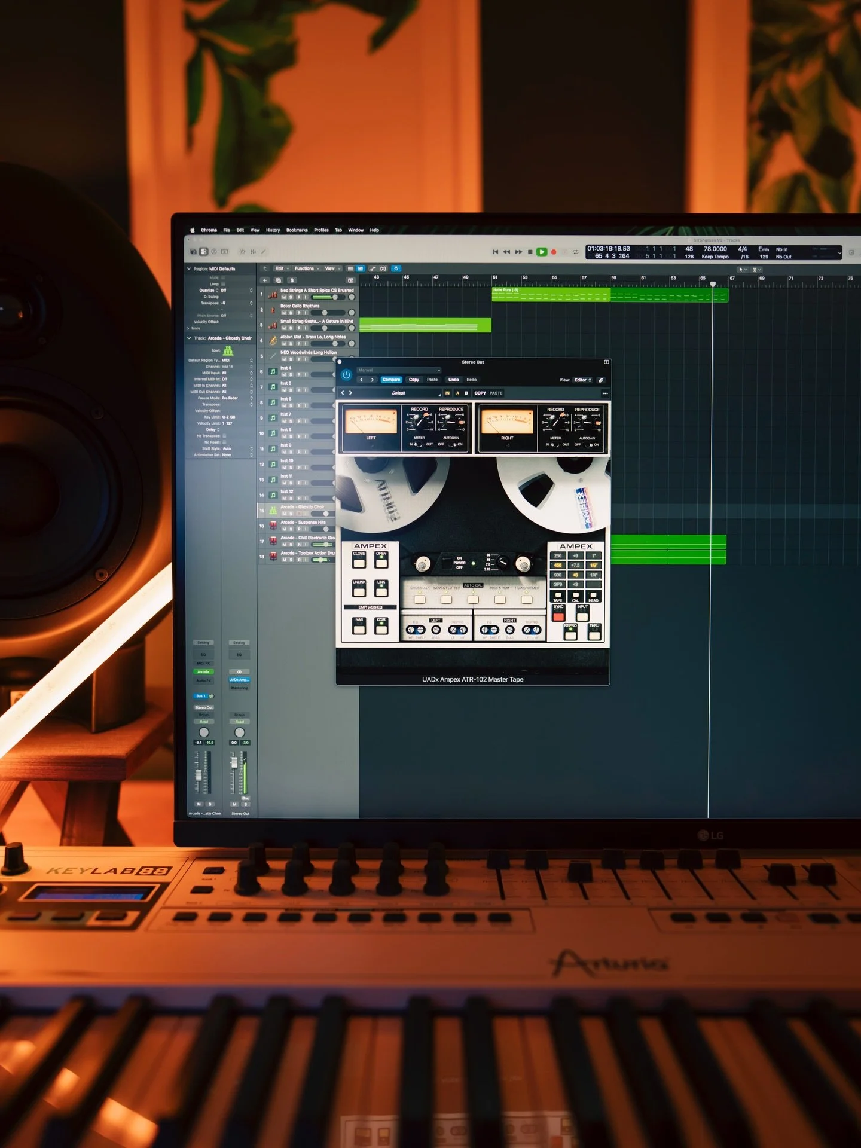Select the B comparison slot
This screenshot has height=1148, width=861.
click(466, 393)
